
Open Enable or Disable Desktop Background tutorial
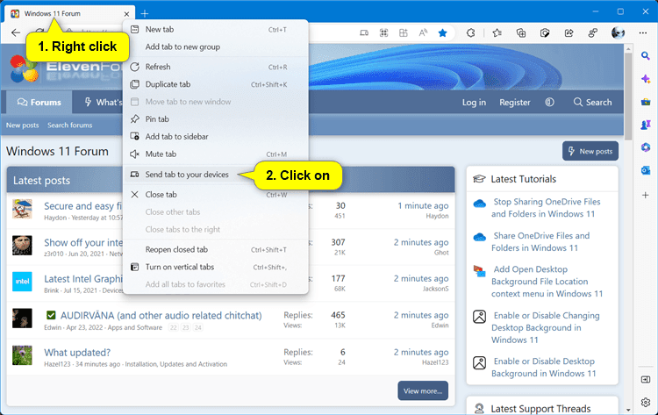click(x=544, y=367)
